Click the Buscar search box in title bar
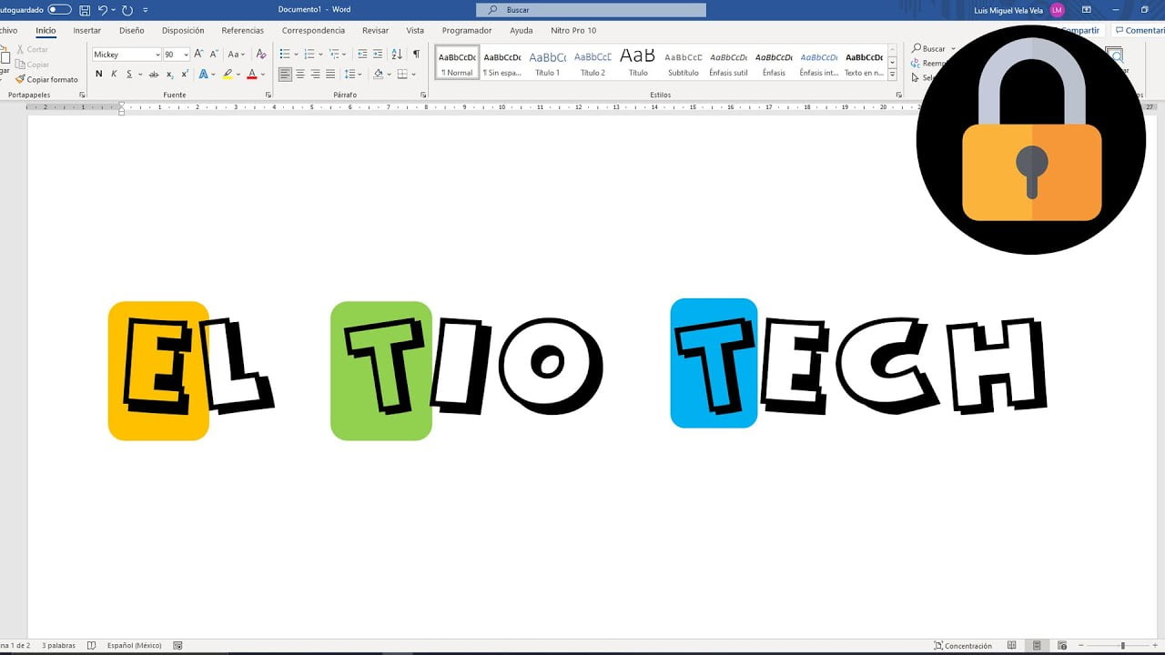The height and width of the screenshot is (655, 1165). (591, 10)
